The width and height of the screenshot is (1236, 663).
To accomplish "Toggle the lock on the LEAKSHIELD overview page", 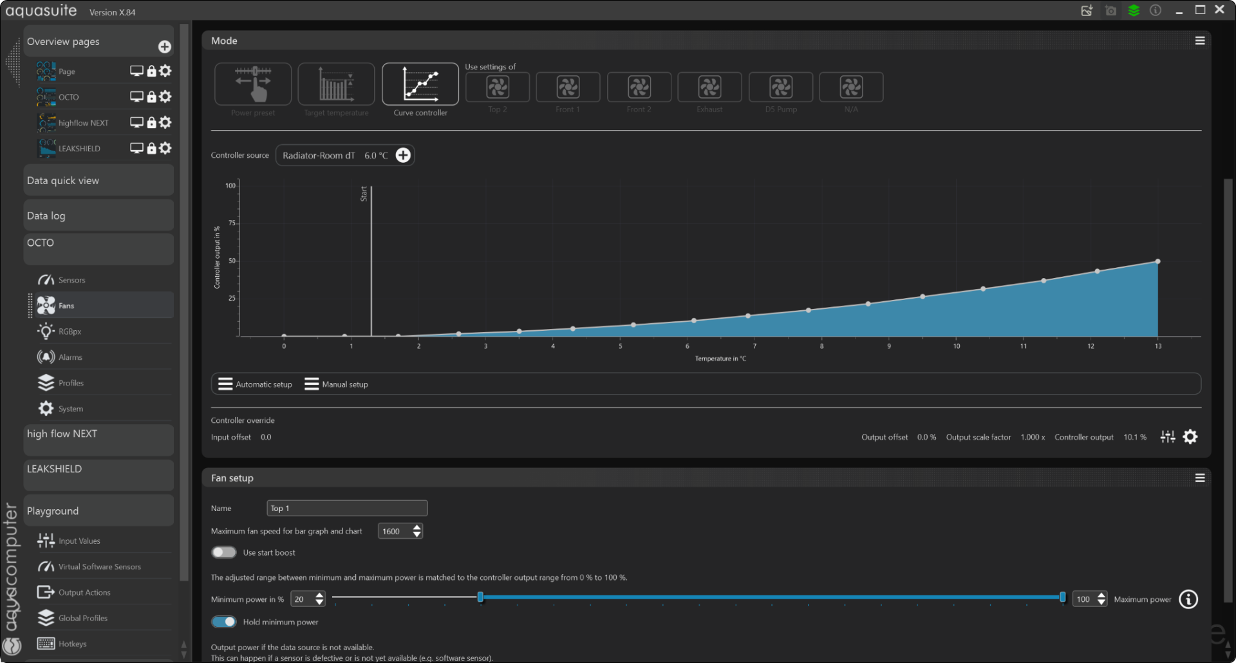I will pyautogui.click(x=152, y=148).
